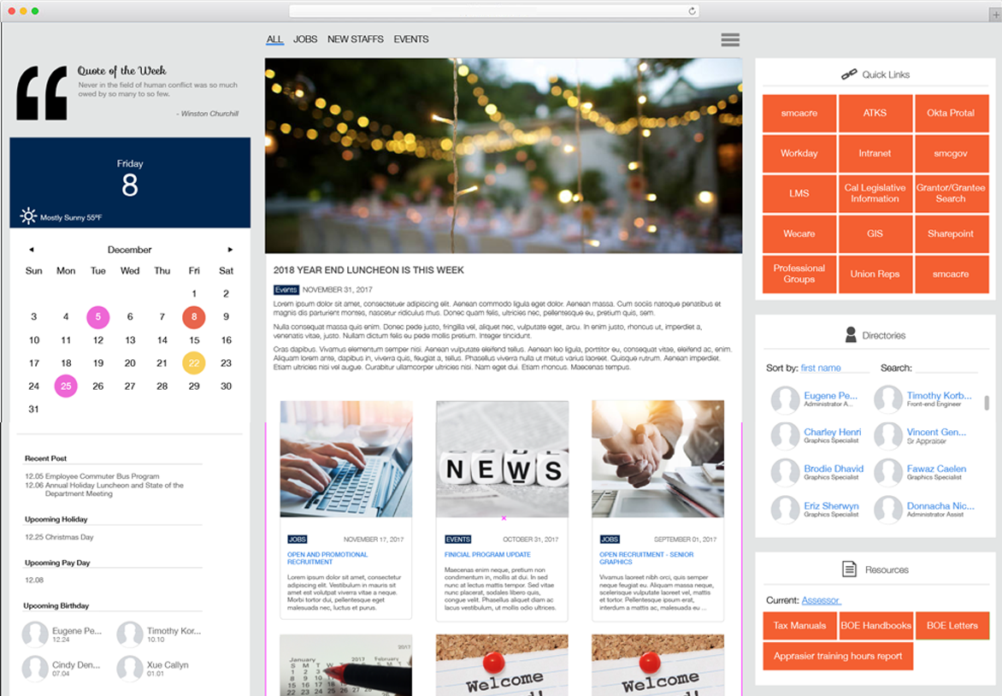Open 2018 Year End Luncheon article title
Screen dimensions: 1002x696
[368, 270]
